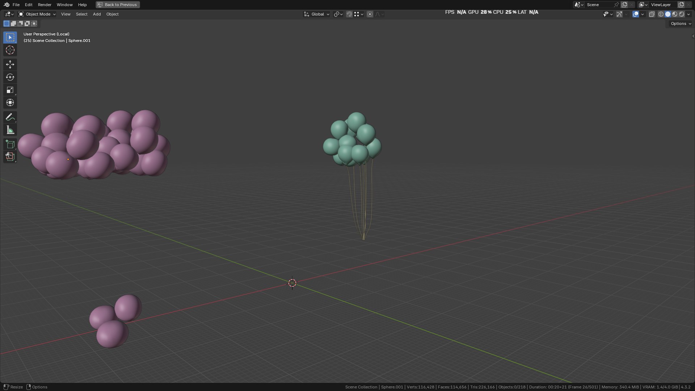
Task: Open the Options dropdown
Action: [x=681, y=24]
